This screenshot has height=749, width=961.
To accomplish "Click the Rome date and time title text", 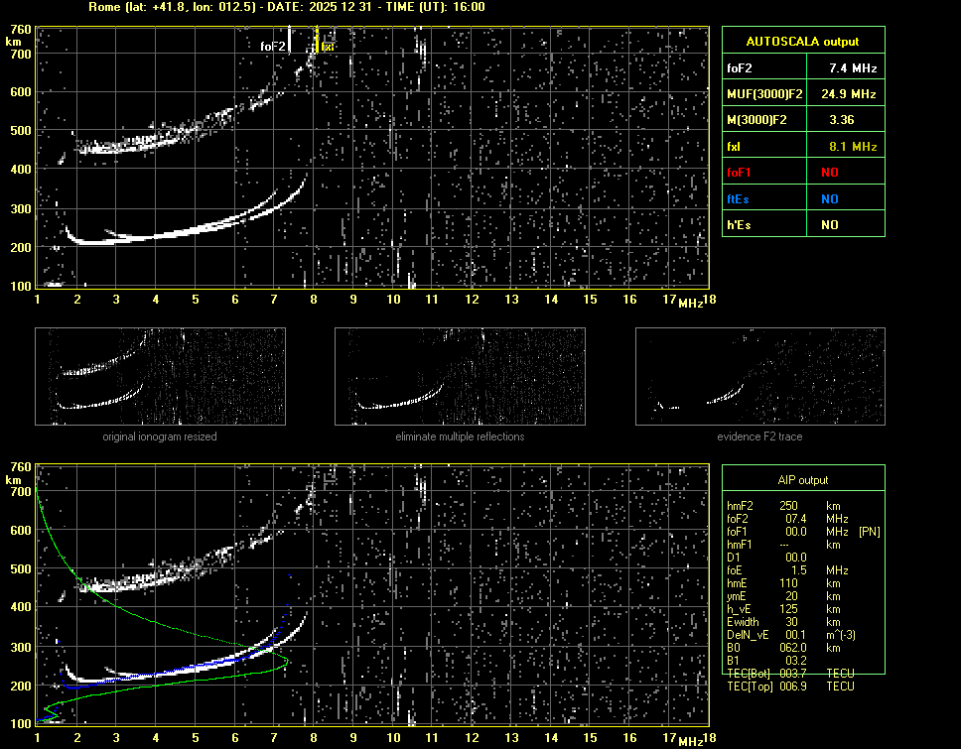I will click(x=286, y=7).
